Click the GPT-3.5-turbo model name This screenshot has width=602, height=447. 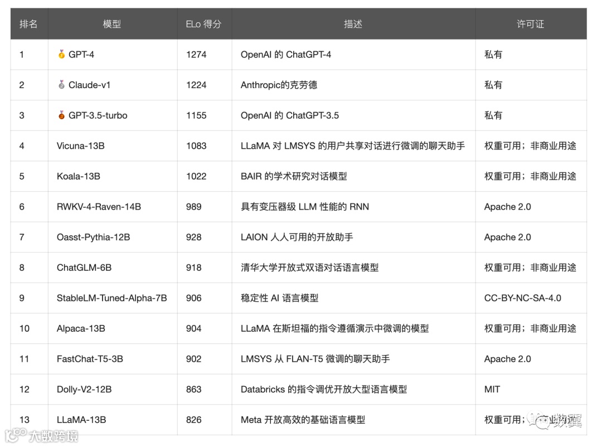(98, 115)
